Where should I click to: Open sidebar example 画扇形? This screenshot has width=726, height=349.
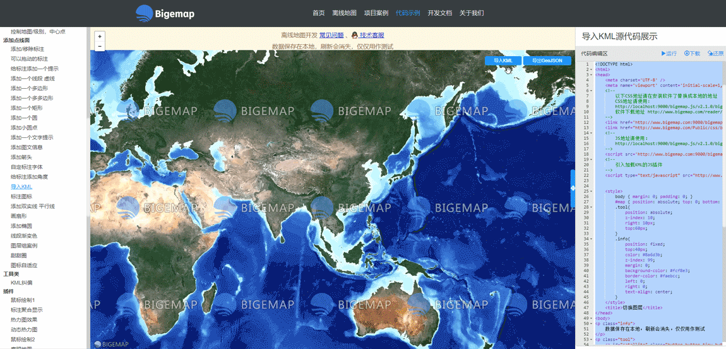[x=18, y=216]
